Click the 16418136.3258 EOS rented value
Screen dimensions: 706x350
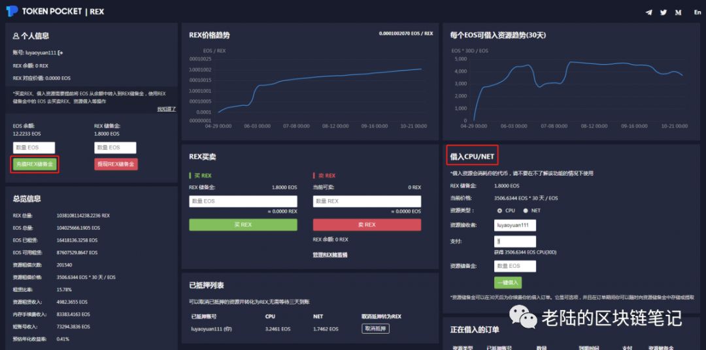(77, 240)
